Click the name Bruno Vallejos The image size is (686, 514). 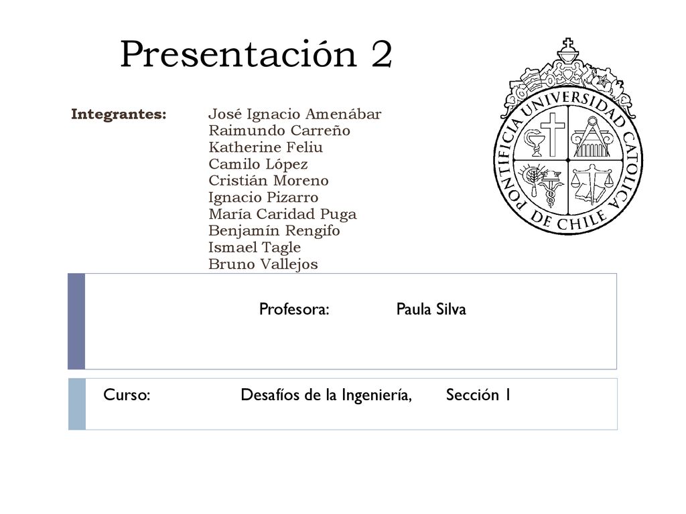pos(263,264)
